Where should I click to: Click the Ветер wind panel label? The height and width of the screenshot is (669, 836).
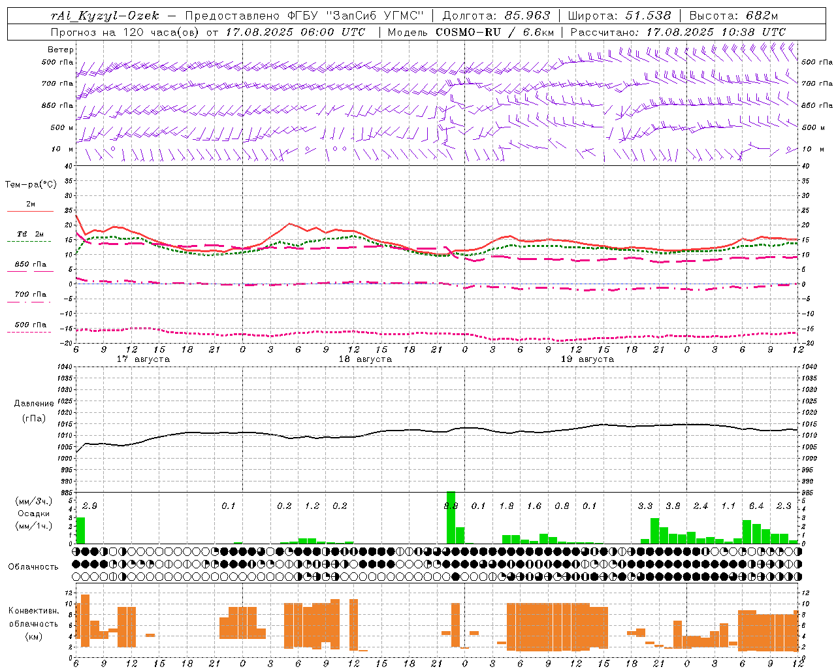pyautogui.click(x=61, y=50)
